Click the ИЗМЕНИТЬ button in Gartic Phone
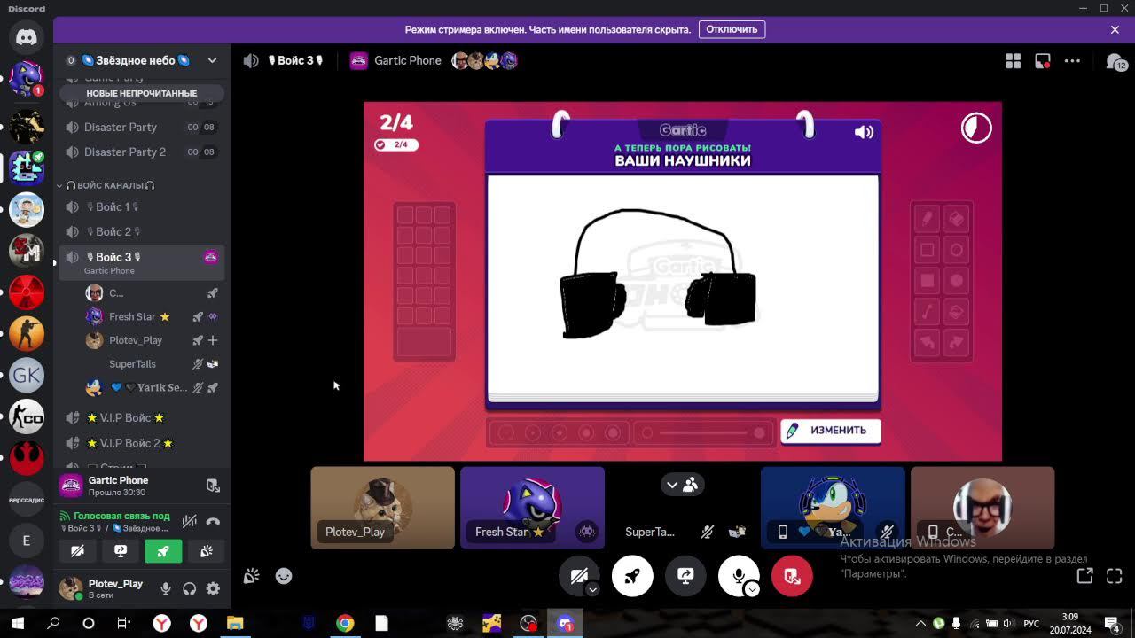Screen dimensions: 1135x638 [x=830, y=431]
